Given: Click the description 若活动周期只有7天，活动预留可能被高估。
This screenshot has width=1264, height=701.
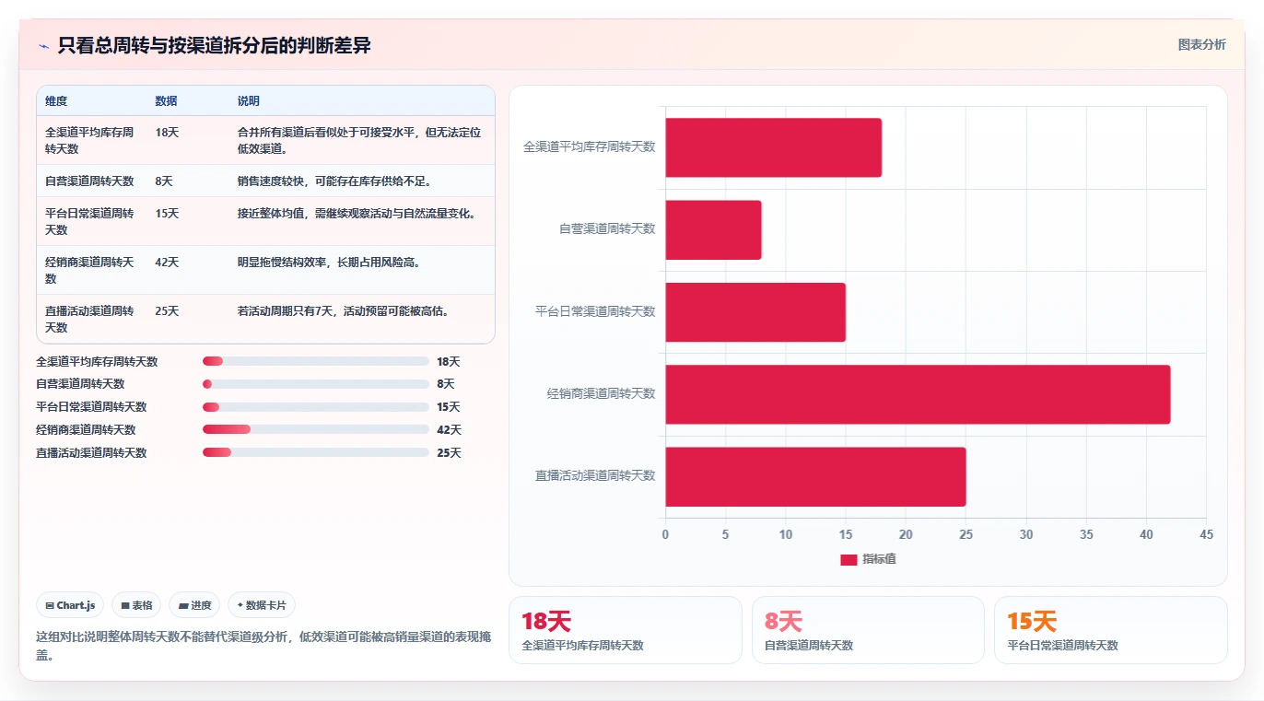Looking at the screenshot, I should 344,311.
